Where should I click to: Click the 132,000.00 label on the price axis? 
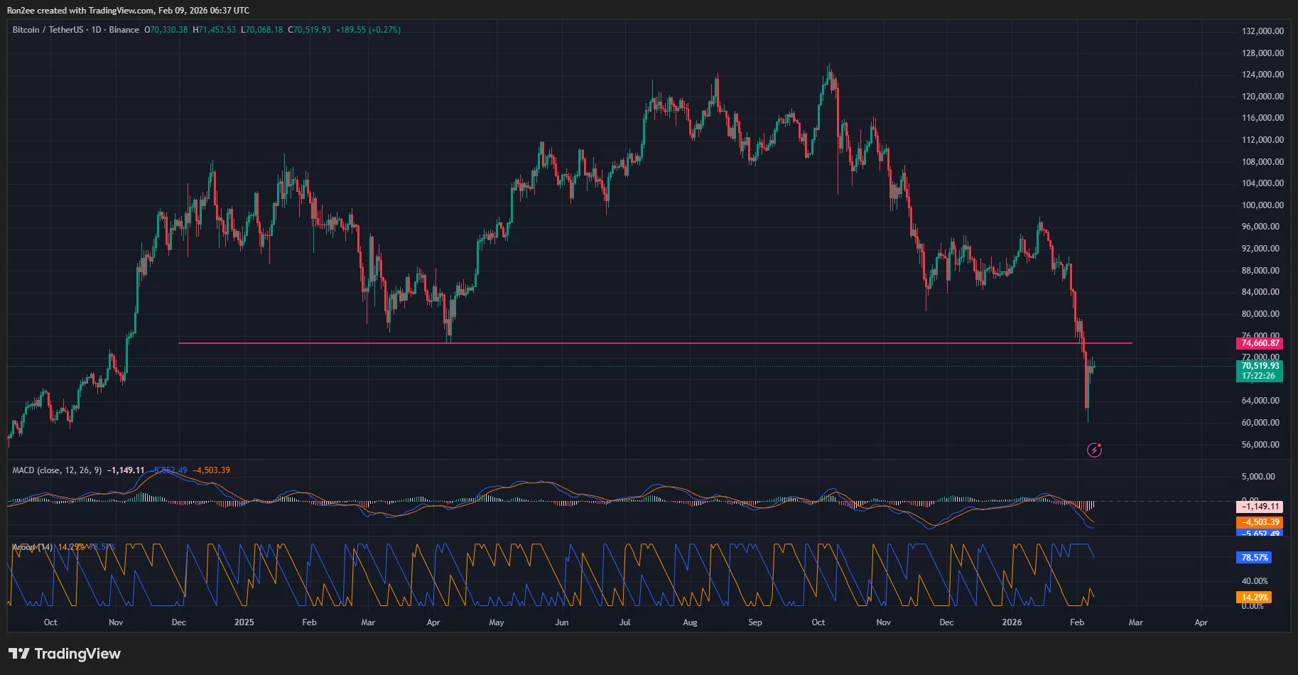(1261, 30)
